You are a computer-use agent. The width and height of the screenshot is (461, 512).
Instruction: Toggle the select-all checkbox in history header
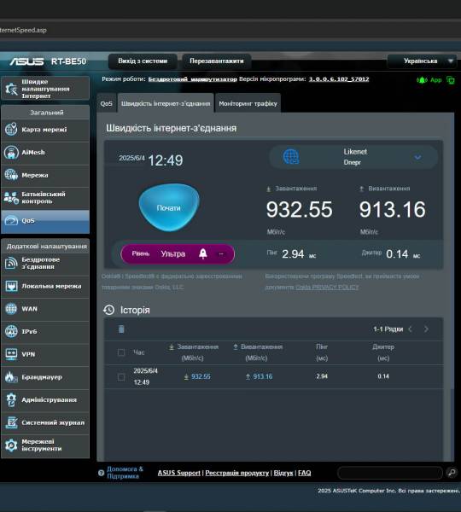121,352
